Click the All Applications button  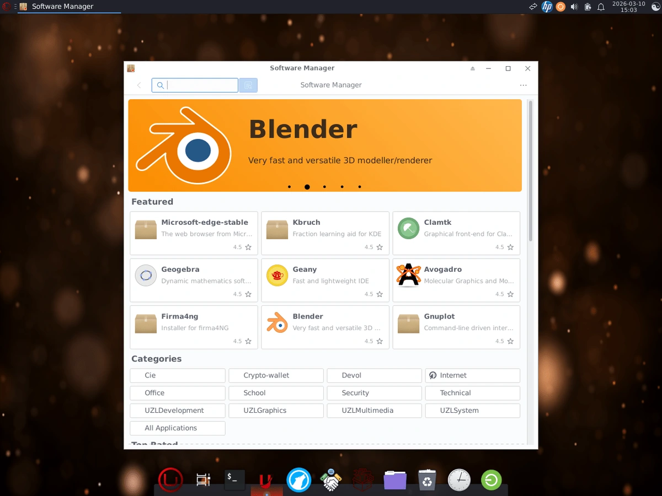tap(177, 428)
